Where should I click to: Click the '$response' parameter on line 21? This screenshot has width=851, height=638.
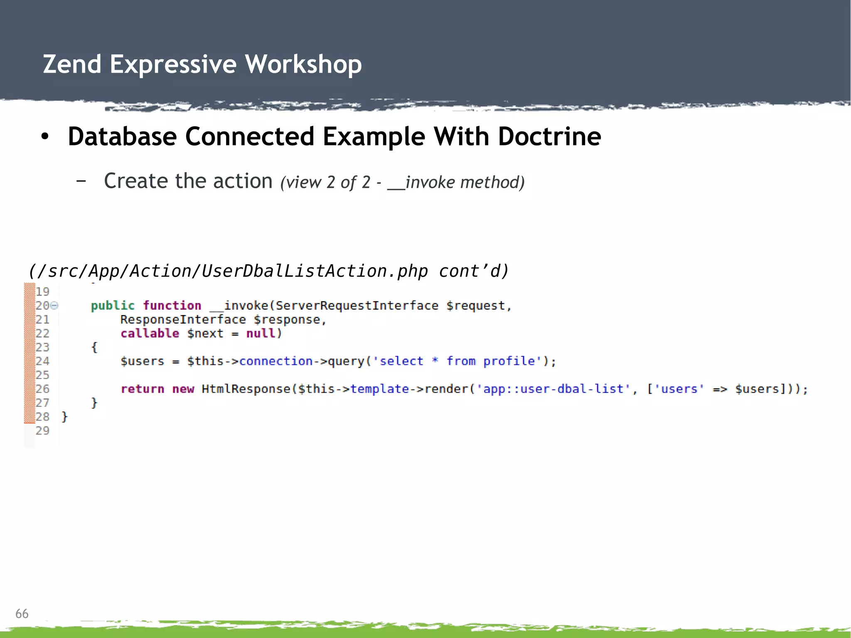coord(287,320)
